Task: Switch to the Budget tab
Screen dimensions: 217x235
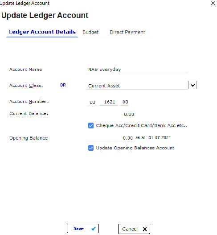Action: point(90,32)
